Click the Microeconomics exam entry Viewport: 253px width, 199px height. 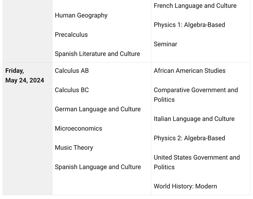coord(78,129)
